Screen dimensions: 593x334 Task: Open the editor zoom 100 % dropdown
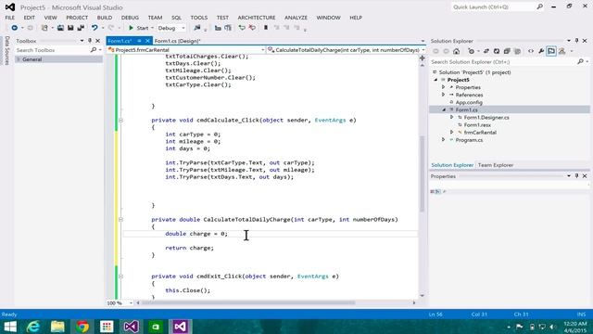[x=131, y=303]
